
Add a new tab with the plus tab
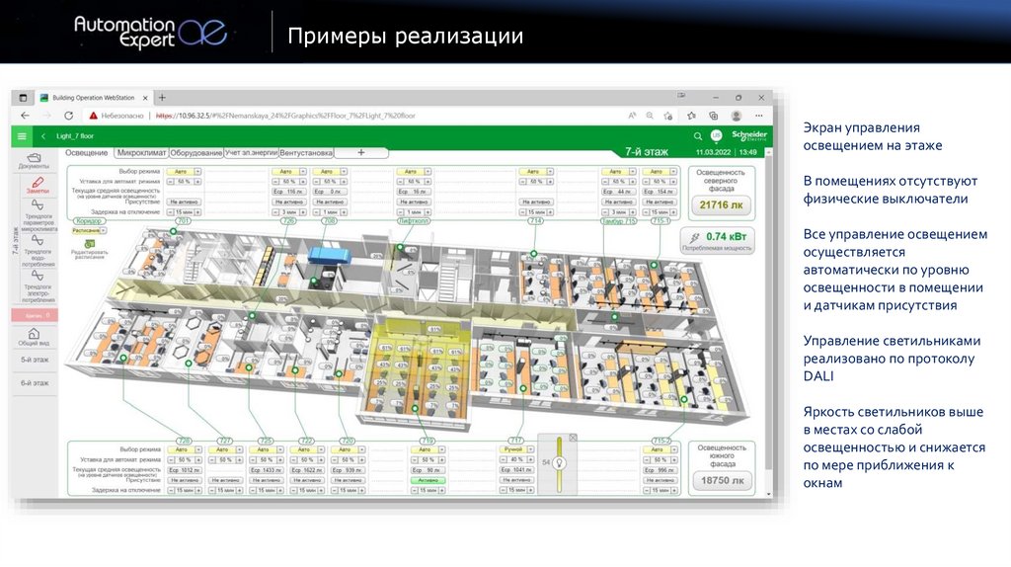pyautogui.click(x=361, y=153)
